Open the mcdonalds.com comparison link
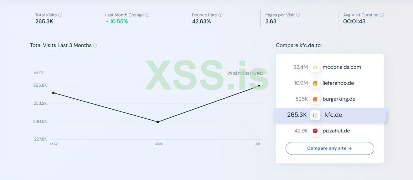The width and height of the screenshot is (413, 180). point(342,67)
